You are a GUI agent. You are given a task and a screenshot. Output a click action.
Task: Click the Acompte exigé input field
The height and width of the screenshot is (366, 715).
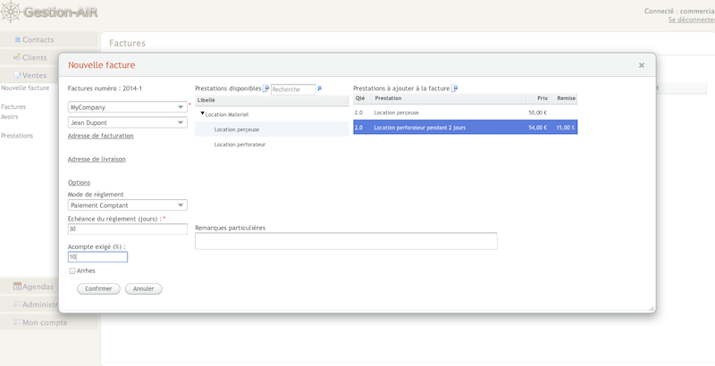pyautogui.click(x=97, y=257)
